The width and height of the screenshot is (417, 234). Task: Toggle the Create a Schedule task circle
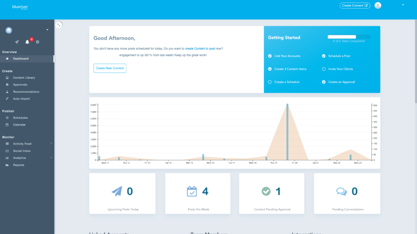270,82
